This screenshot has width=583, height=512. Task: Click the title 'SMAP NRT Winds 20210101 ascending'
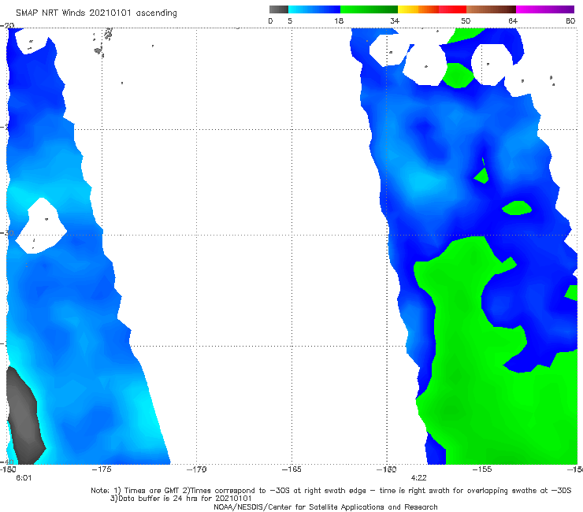click(x=96, y=13)
